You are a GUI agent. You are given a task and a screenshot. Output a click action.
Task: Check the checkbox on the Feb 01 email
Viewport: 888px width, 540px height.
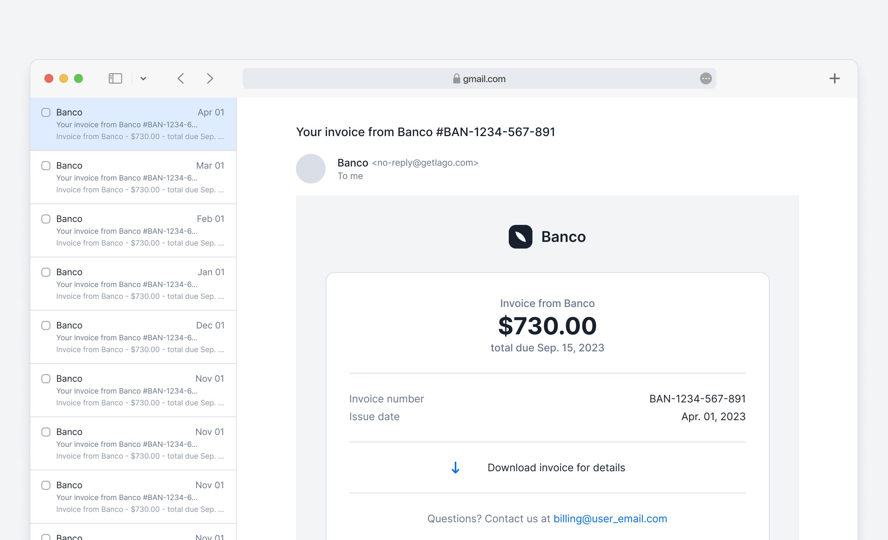click(x=46, y=219)
